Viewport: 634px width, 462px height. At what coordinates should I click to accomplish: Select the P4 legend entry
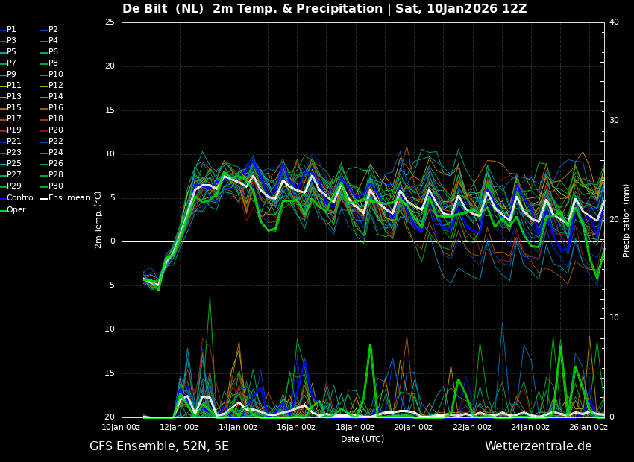(x=54, y=41)
